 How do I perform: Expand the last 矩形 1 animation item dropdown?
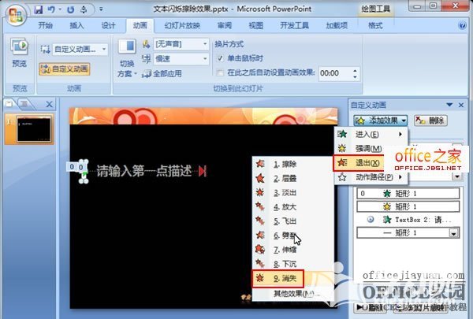click(x=453, y=233)
